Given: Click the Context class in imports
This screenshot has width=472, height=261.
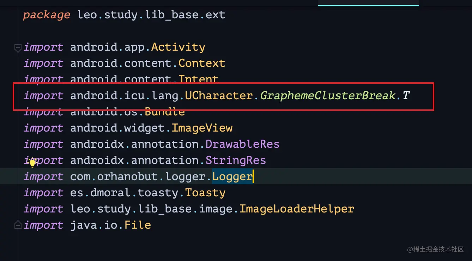Looking at the screenshot, I should point(201,63).
